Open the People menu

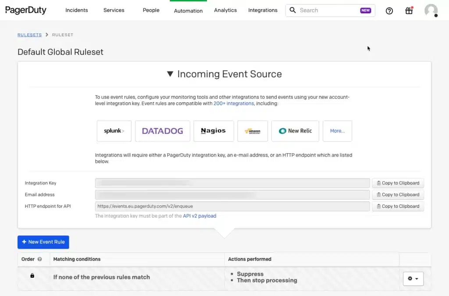151,10
